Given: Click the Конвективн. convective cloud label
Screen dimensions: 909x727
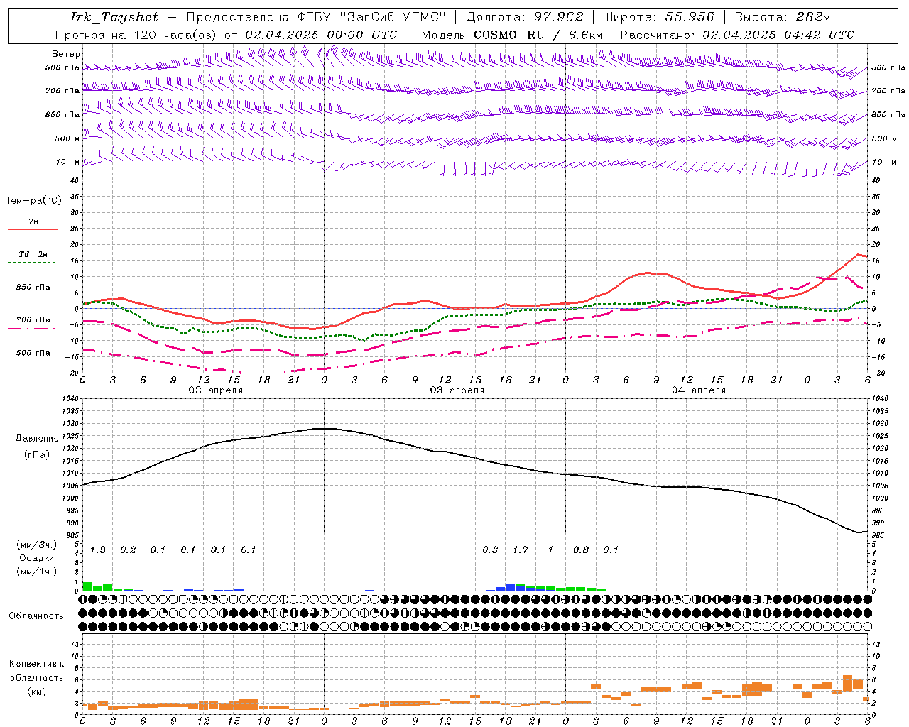Looking at the screenshot, I should [x=37, y=664].
